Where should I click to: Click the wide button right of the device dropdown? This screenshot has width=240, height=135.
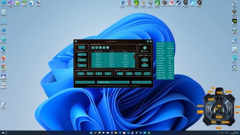(x=142, y=82)
